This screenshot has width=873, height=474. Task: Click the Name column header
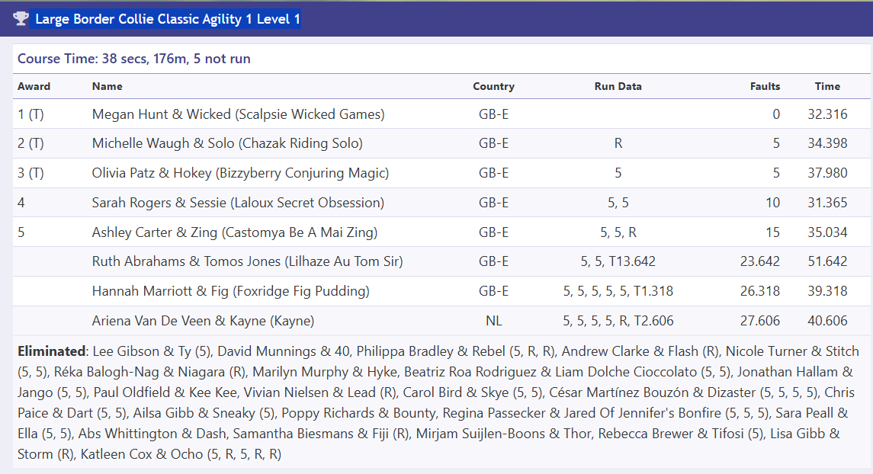coord(108,86)
